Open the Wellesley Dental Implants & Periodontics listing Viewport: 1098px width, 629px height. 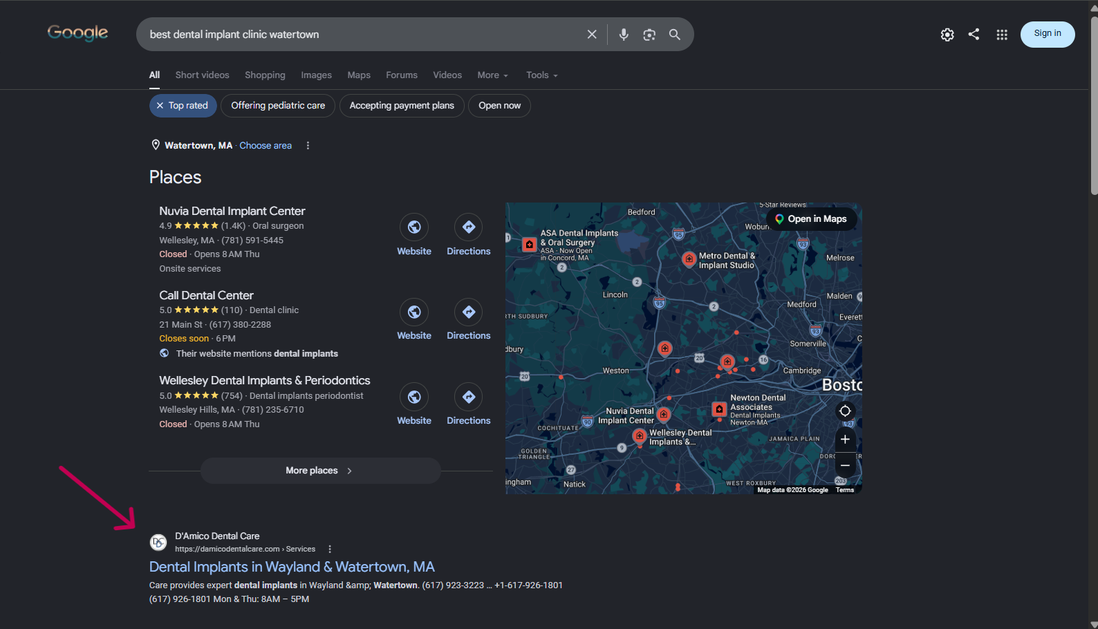click(x=265, y=381)
